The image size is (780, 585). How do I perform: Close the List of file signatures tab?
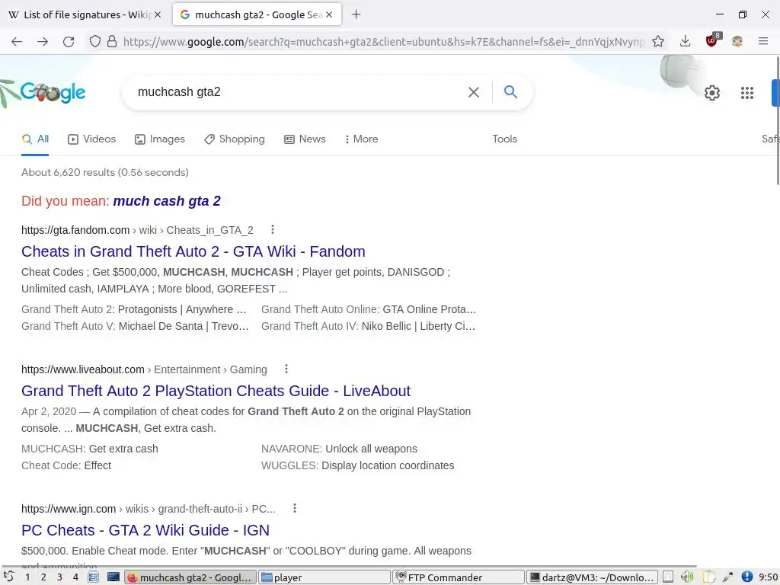point(158,15)
